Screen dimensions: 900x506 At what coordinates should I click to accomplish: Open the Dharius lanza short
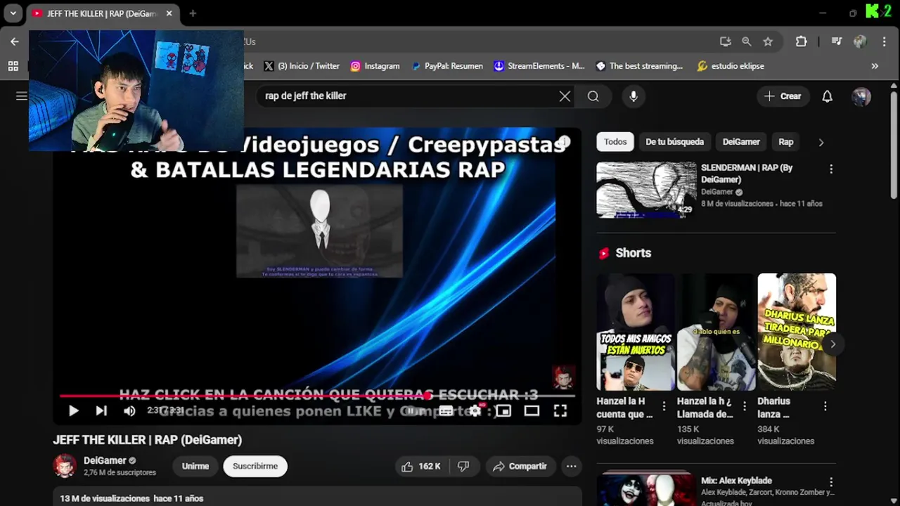pyautogui.click(x=796, y=332)
